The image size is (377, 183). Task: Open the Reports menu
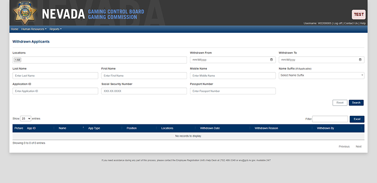(56, 29)
